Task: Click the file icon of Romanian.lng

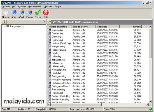Action: click(50, 90)
